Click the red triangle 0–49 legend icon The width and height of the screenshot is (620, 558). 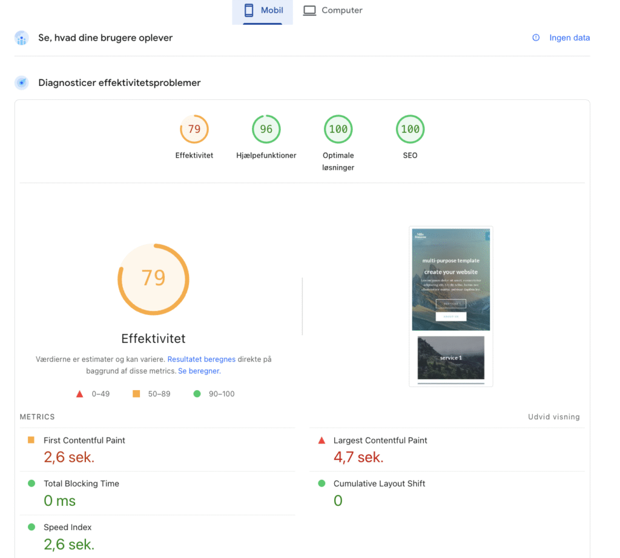tap(79, 394)
